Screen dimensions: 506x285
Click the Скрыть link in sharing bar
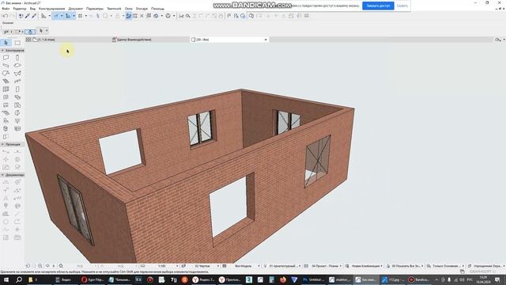402,6
